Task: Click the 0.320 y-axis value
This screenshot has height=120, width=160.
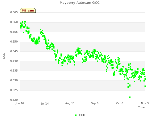Action: coord(14,100)
